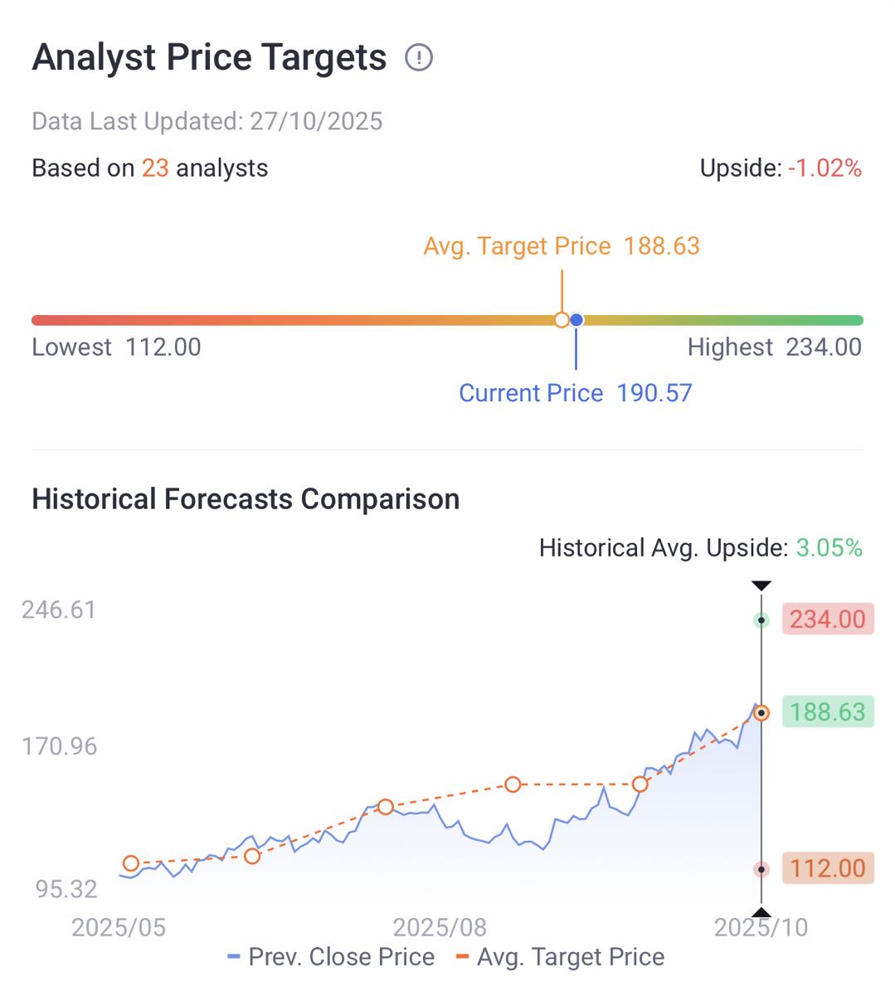Click the red dot at the 112.00 level

[x=761, y=869]
